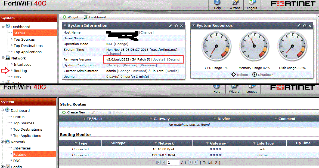Filter the Static Routes Device column
Viewport: 319px width, 168px height.
click(215, 119)
